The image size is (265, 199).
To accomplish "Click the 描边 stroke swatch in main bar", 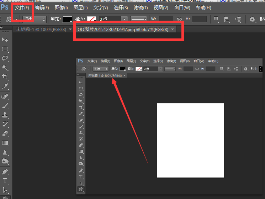I will point(92,19).
